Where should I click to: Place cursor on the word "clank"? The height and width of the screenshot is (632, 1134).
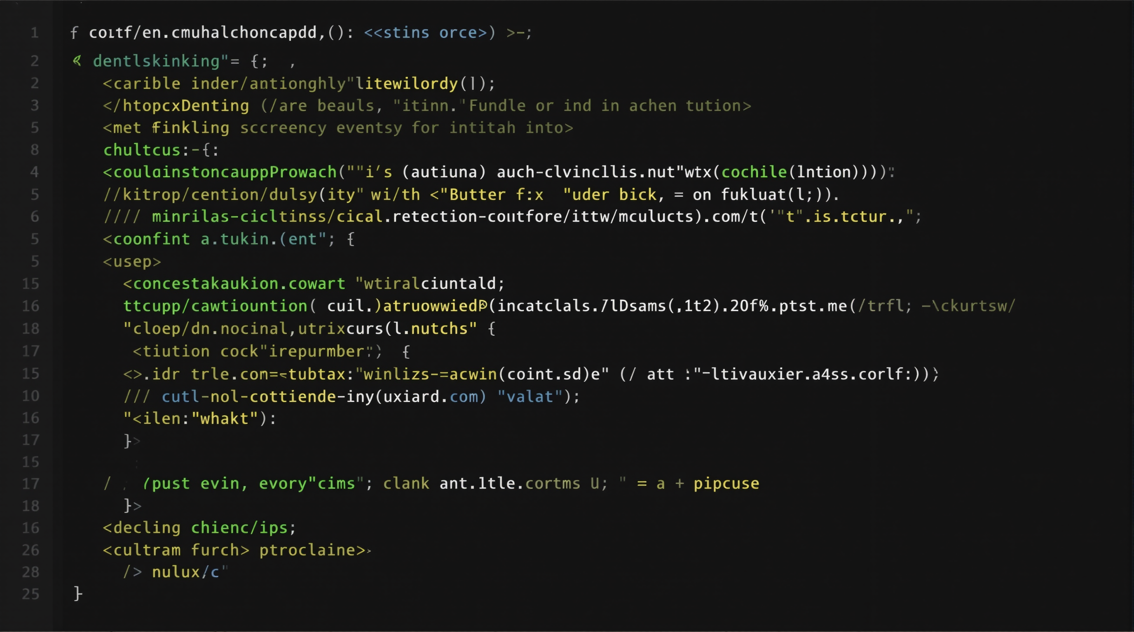(x=406, y=483)
